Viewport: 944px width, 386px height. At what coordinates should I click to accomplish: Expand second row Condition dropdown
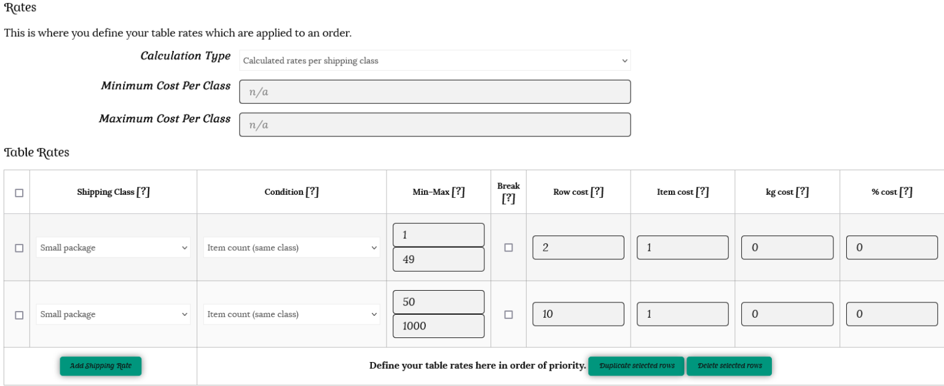291,314
